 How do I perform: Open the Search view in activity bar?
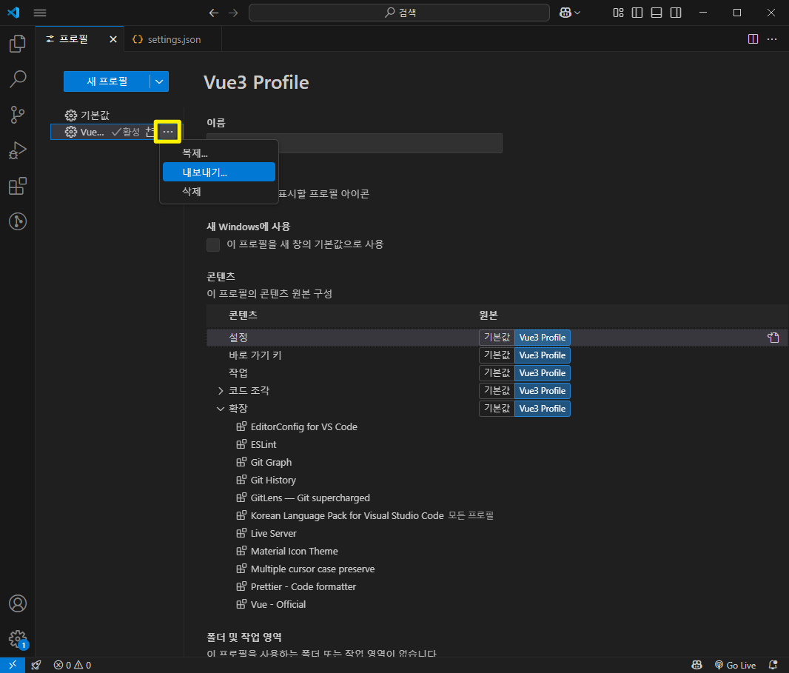(x=18, y=79)
